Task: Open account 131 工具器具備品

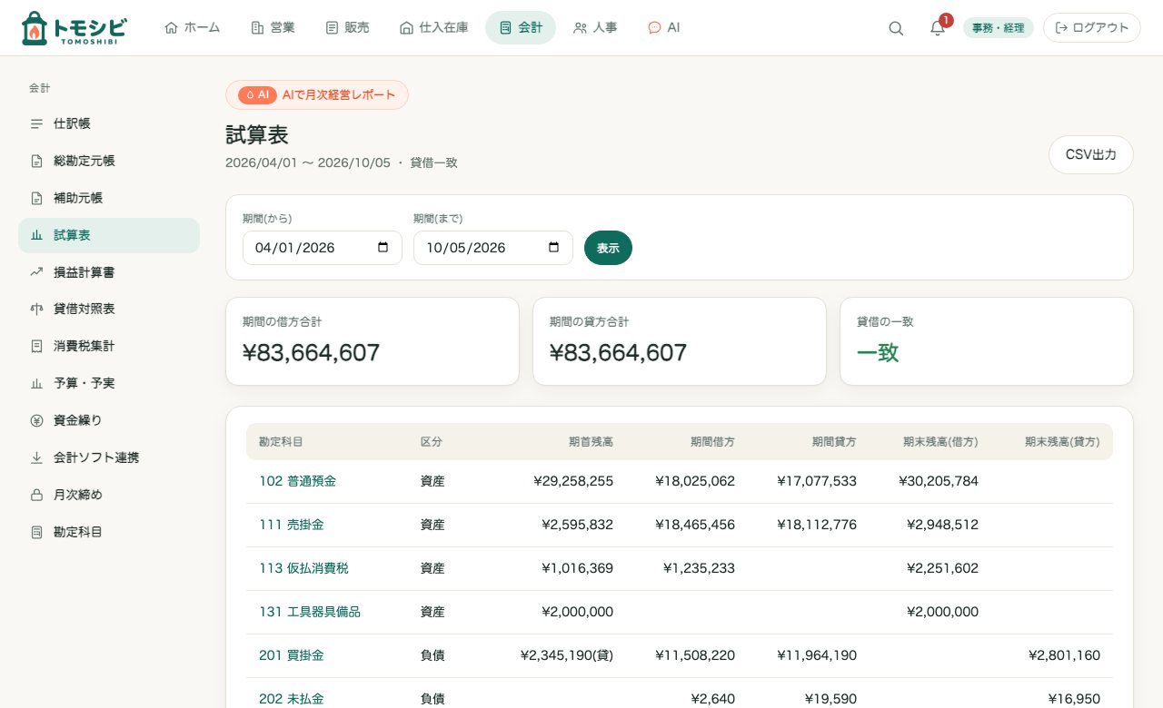Action: (310, 612)
